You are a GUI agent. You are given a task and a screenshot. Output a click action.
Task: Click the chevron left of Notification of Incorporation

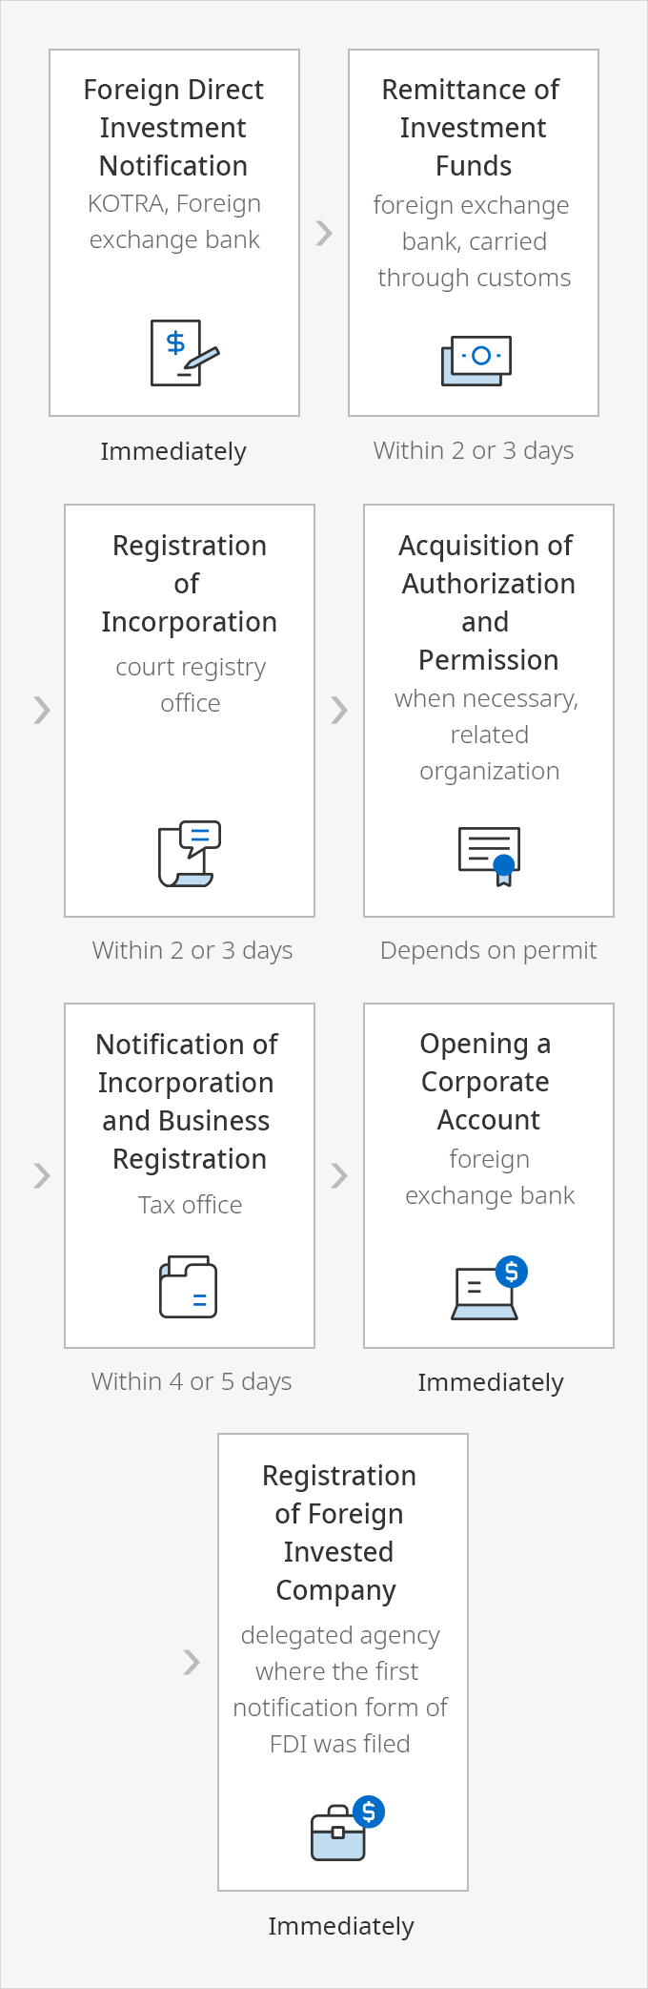(41, 1175)
